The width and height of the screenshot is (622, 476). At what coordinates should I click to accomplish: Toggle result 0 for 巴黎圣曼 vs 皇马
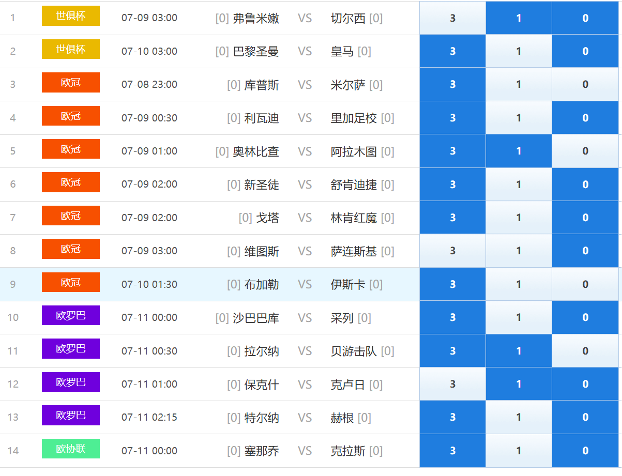pyautogui.click(x=585, y=51)
